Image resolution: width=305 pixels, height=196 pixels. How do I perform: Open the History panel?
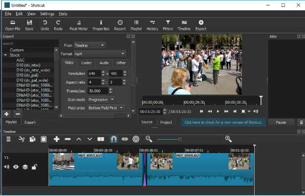(152, 25)
